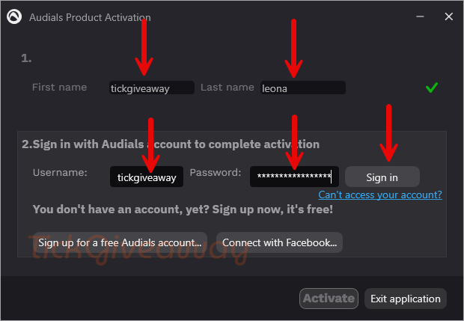Click inside the masked Password field
464x321 pixels.
click(294, 177)
